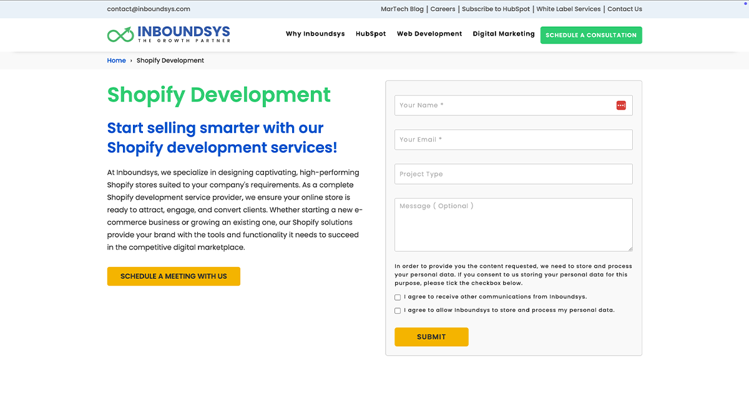
Task: Click the red password manager icon in Your Name field
Action: click(621, 105)
